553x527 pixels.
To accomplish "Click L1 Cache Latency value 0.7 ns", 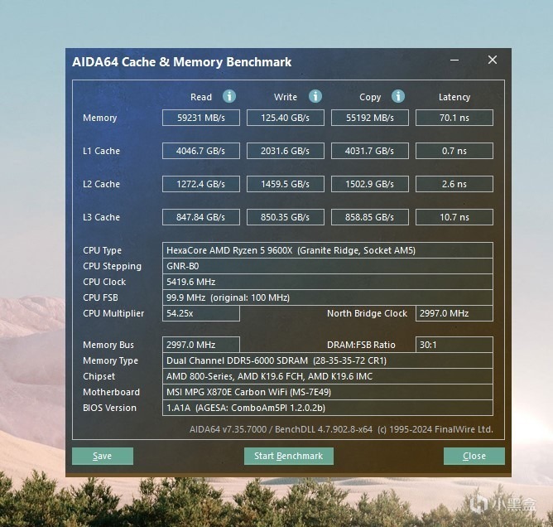I will click(454, 151).
